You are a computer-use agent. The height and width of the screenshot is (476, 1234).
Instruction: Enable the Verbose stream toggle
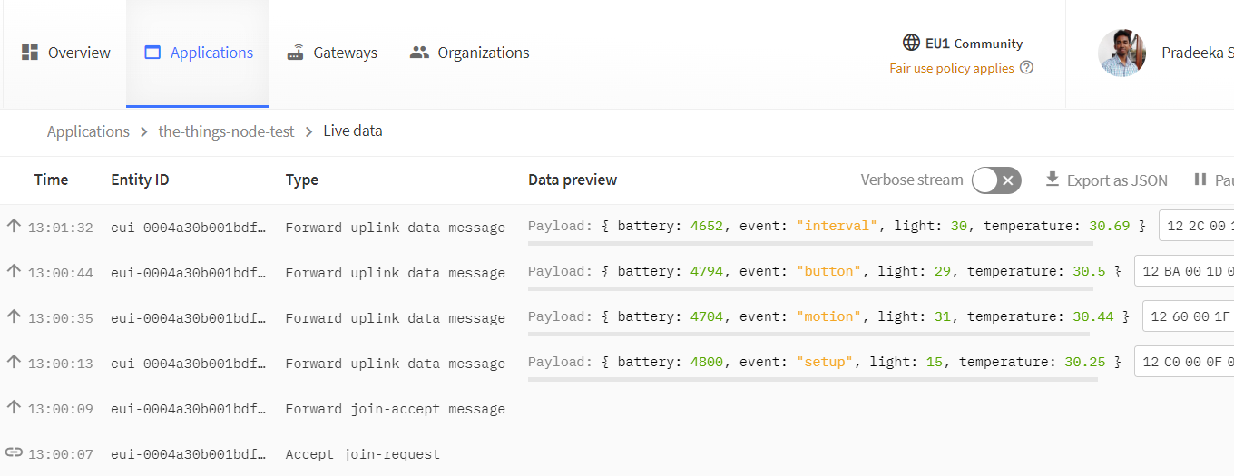996,180
